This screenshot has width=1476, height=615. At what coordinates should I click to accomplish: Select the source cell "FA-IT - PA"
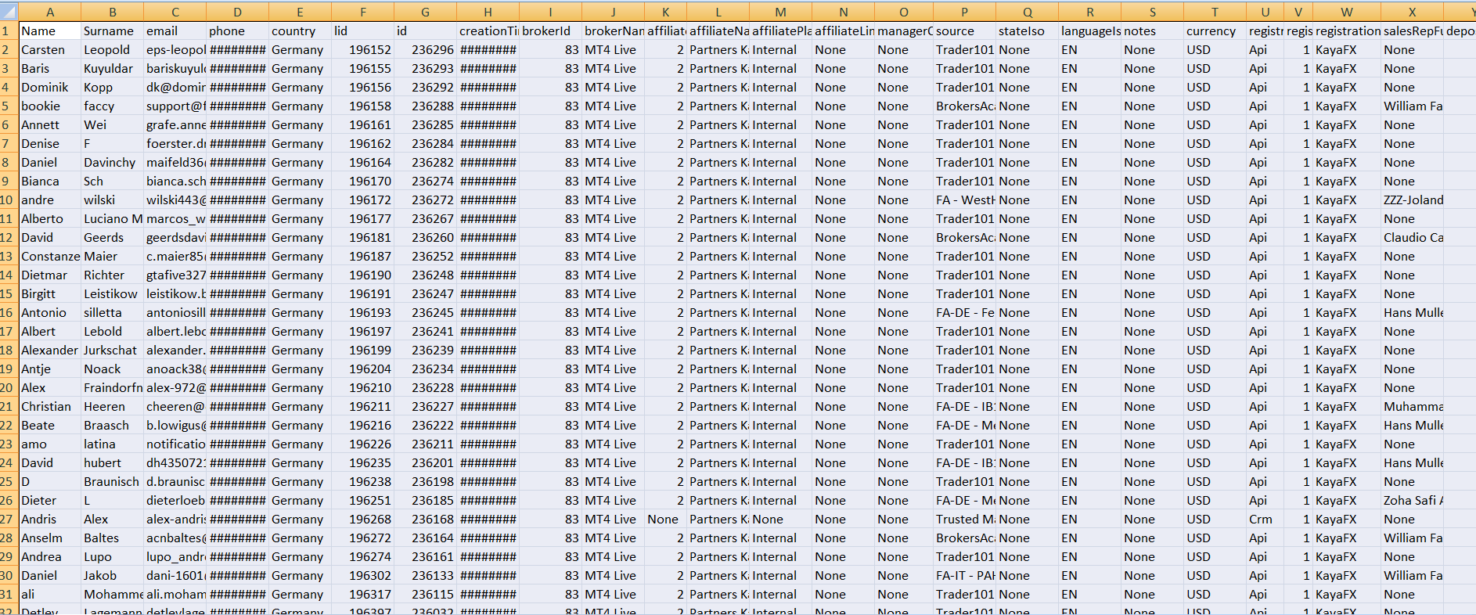[965, 576]
